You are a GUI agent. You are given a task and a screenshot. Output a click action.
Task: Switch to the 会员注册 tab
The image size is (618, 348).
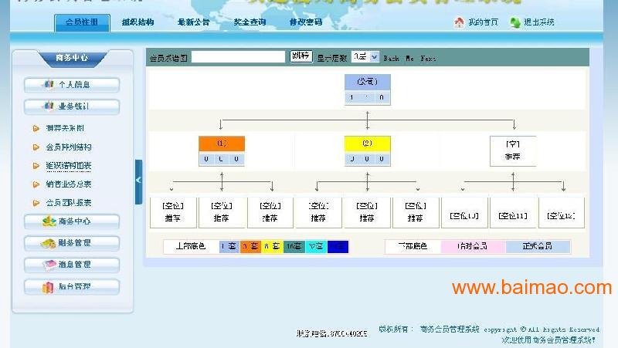click(82, 22)
